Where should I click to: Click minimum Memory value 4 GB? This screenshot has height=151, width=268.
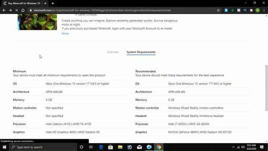[49, 100]
